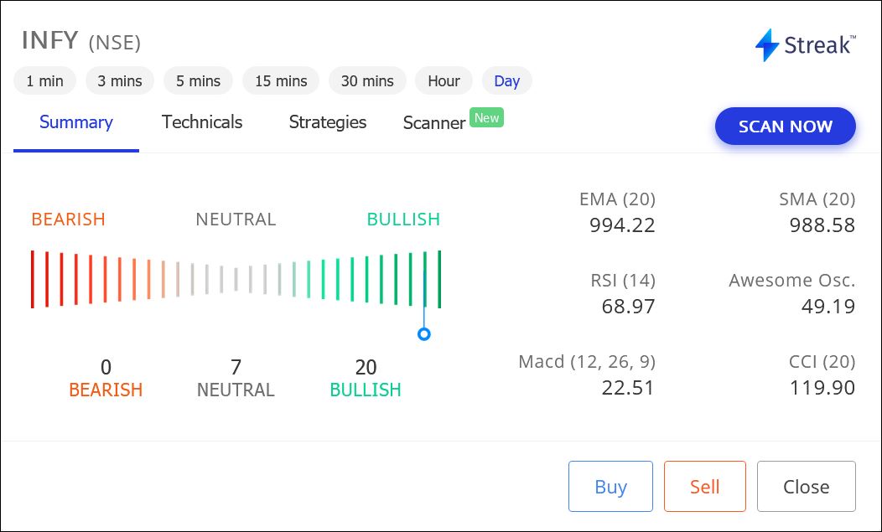
Task: Go to the Scanner tab
Action: 434,122
